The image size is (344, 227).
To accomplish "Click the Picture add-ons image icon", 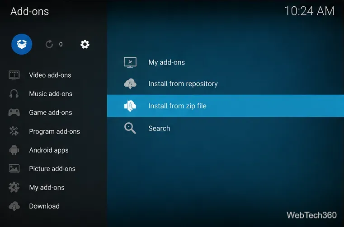I will pos(14,169).
